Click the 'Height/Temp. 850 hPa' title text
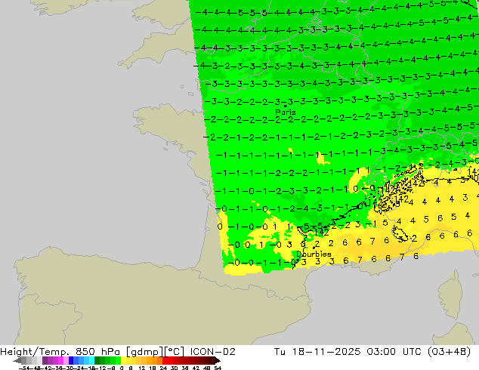This screenshot has width=479, height=370. click(x=61, y=352)
